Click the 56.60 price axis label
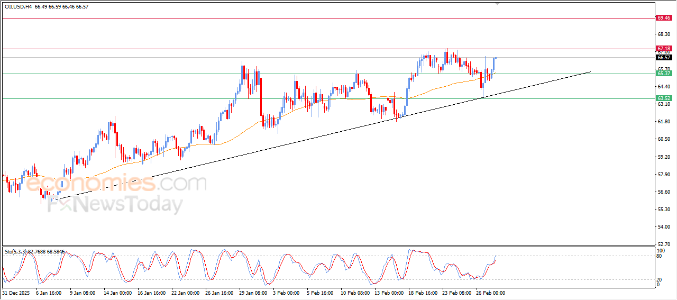The image size is (677, 300). (x=664, y=192)
